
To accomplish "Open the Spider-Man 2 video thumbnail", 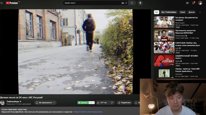I will coord(164,60).
